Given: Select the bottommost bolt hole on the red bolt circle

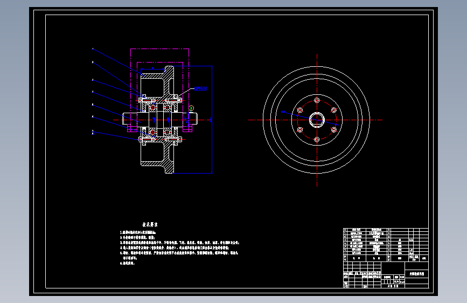Looking at the screenshot, I should coord(317,140).
